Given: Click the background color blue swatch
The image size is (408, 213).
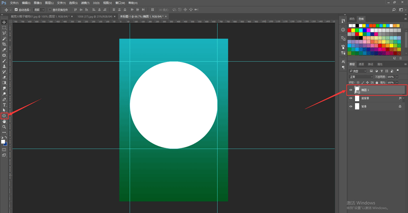Looking at the screenshot, I should click(x=6, y=144).
